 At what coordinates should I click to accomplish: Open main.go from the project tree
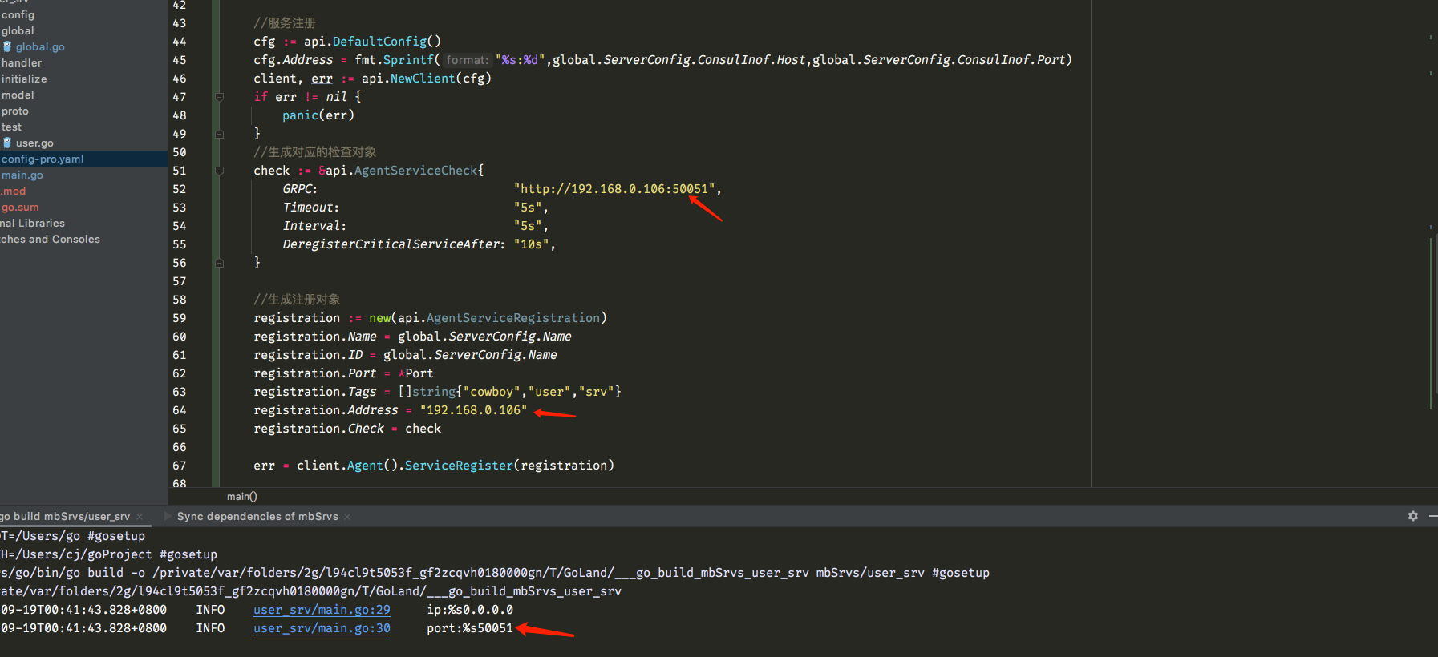pos(22,175)
